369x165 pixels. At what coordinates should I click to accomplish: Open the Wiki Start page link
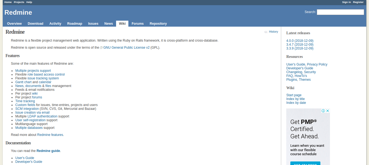point(294,95)
